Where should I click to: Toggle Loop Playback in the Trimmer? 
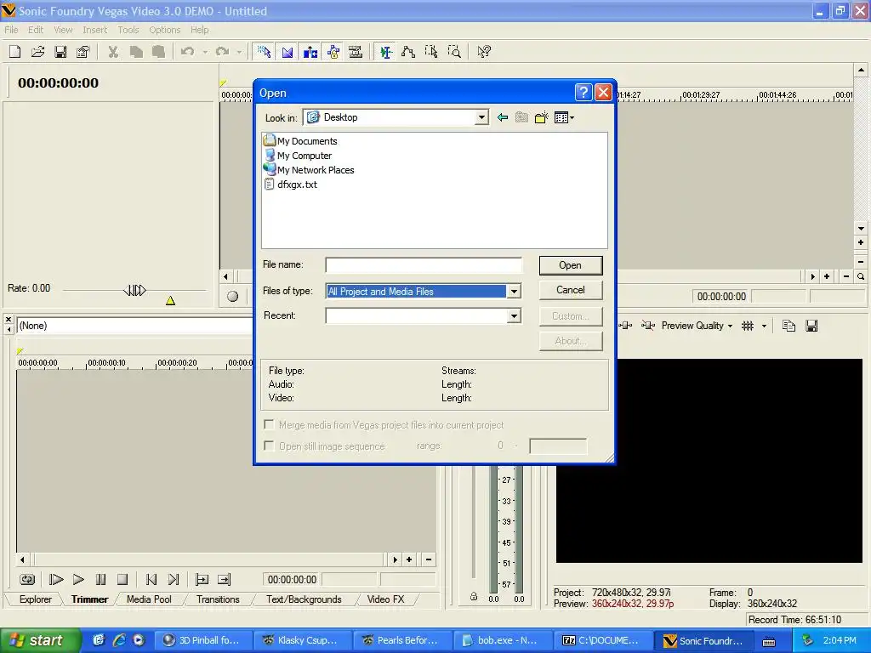click(x=26, y=580)
